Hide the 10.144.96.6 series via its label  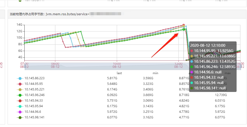(x=32, y=112)
